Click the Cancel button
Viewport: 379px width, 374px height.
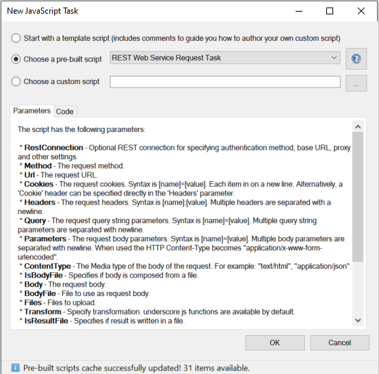point(339,343)
